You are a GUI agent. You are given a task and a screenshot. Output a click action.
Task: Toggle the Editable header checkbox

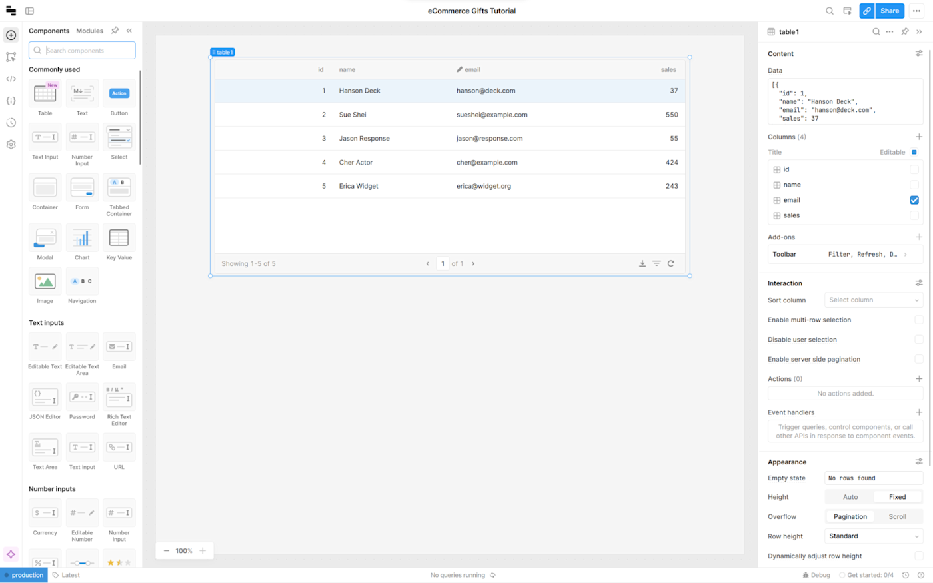914,152
